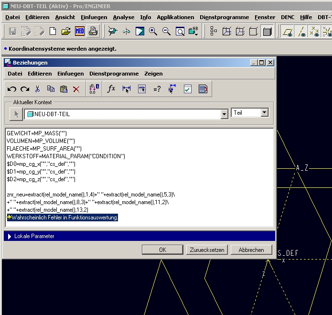The image size is (332, 315).
Task: Open the Hilfe menu
Action: point(306,17)
